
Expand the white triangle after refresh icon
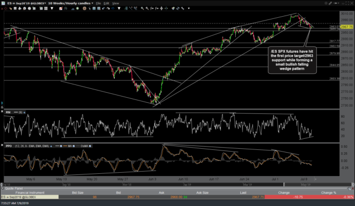point(119,8)
